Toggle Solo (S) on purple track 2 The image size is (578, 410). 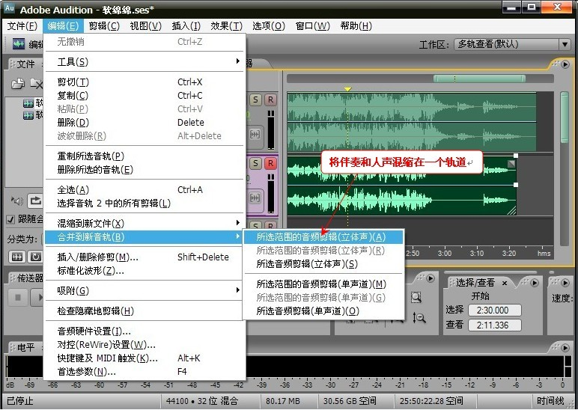coord(255,163)
